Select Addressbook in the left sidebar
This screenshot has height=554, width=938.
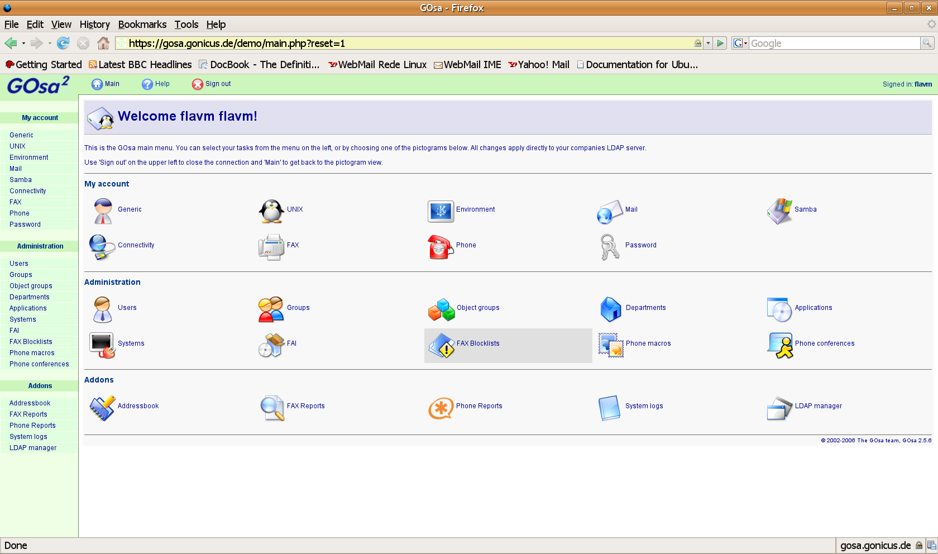(30, 403)
